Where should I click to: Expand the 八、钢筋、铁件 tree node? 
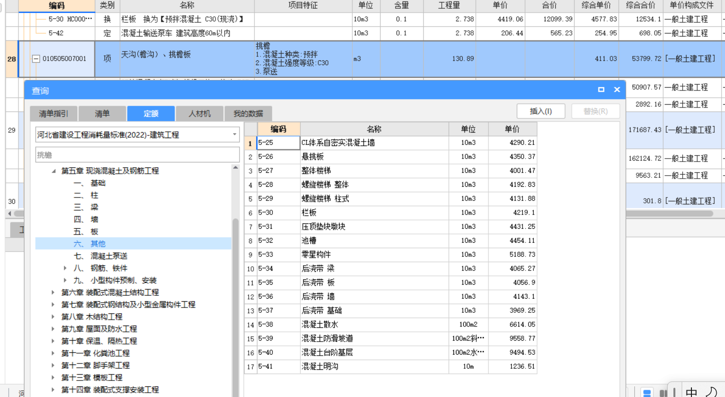click(x=65, y=268)
